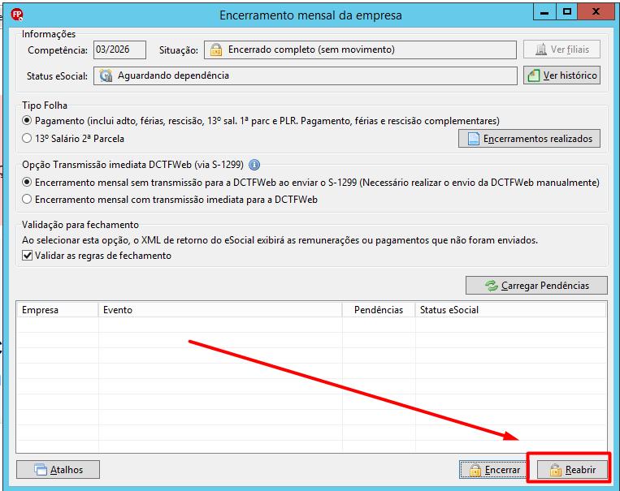Select Encerramento com transmissão imediata radio
The height and width of the screenshot is (491, 620).
point(27,199)
